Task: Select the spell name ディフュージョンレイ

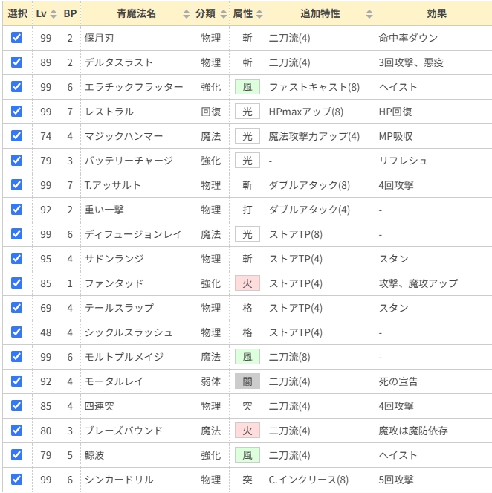Action: click(133, 234)
